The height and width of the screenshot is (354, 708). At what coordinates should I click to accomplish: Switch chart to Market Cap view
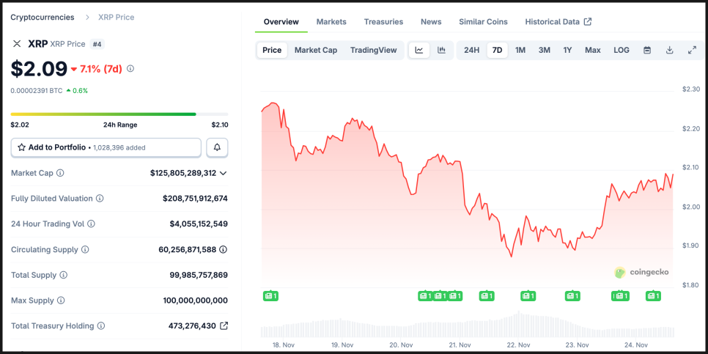click(x=316, y=50)
